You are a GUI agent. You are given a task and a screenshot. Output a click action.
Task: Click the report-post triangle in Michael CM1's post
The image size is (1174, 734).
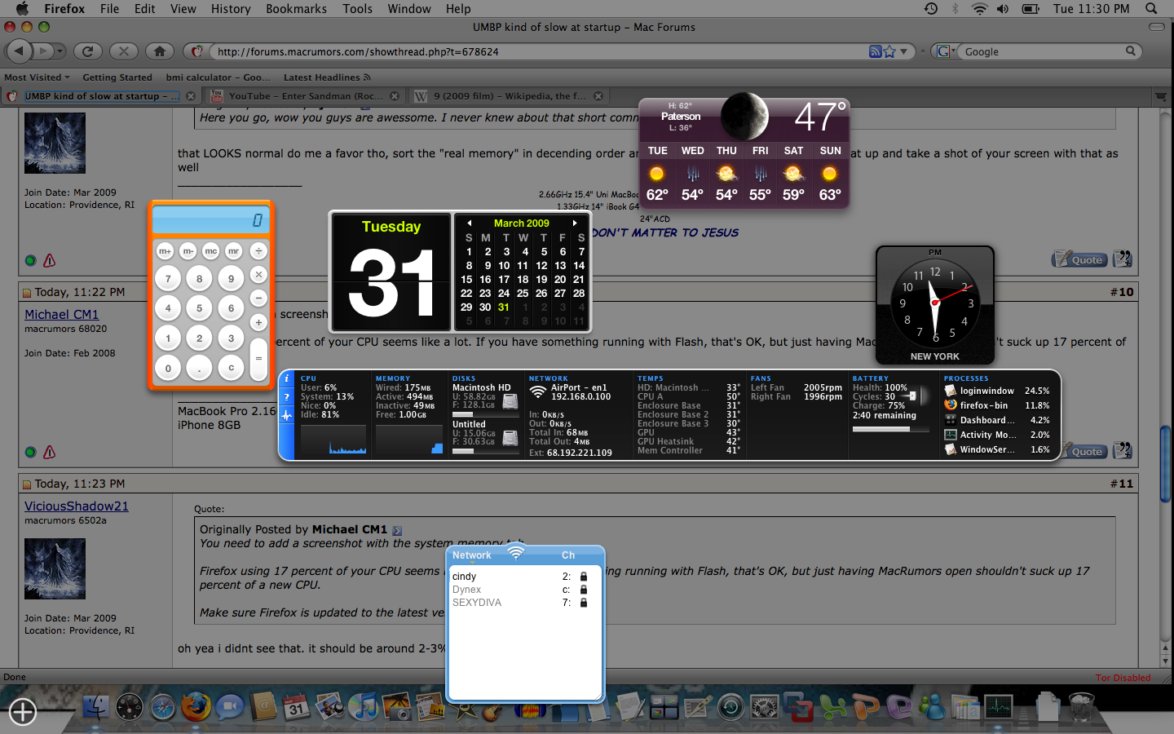tap(50, 452)
